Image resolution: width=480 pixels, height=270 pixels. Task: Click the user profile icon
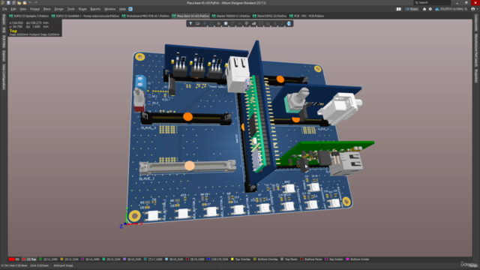[473, 9]
